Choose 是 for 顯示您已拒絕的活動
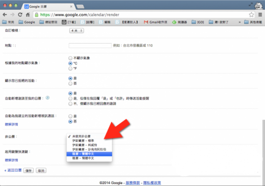Viewport: 265px width, 186px height. [70, 78]
